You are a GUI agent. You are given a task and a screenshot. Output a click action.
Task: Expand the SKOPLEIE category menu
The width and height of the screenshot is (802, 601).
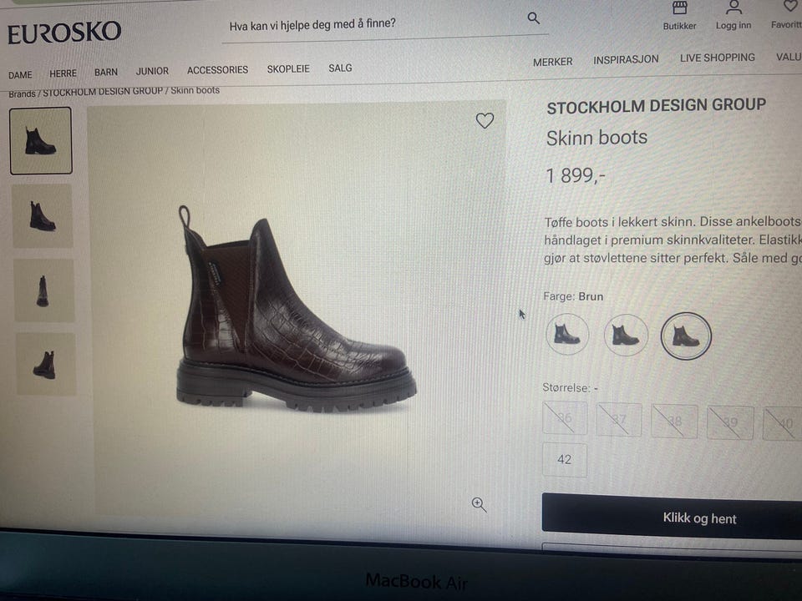[288, 69]
